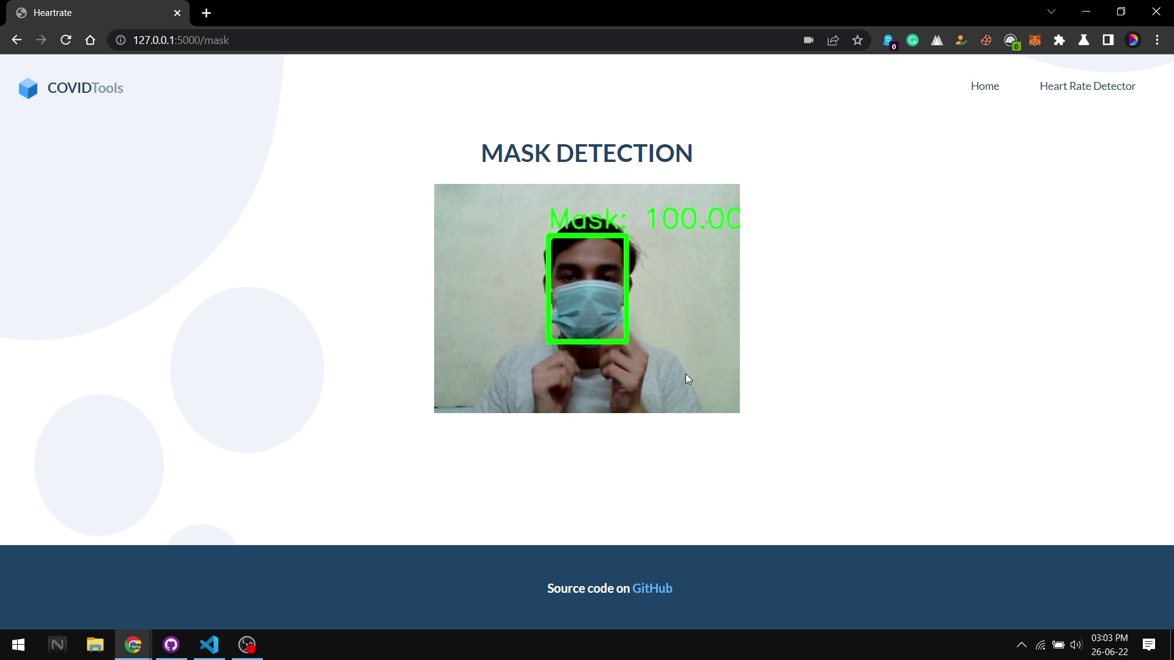Open Chrome's three-dot menu
The height and width of the screenshot is (660, 1174).
click(1157, 40)
